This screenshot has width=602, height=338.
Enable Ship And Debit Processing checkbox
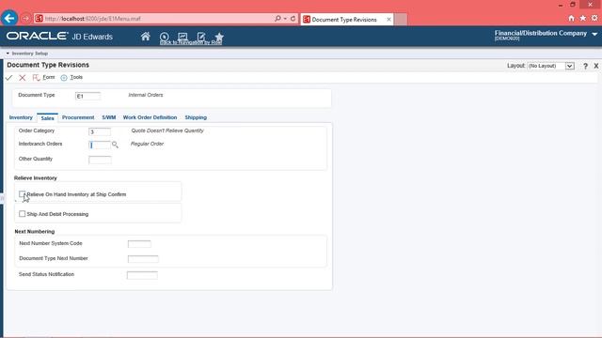click(23, 214)
